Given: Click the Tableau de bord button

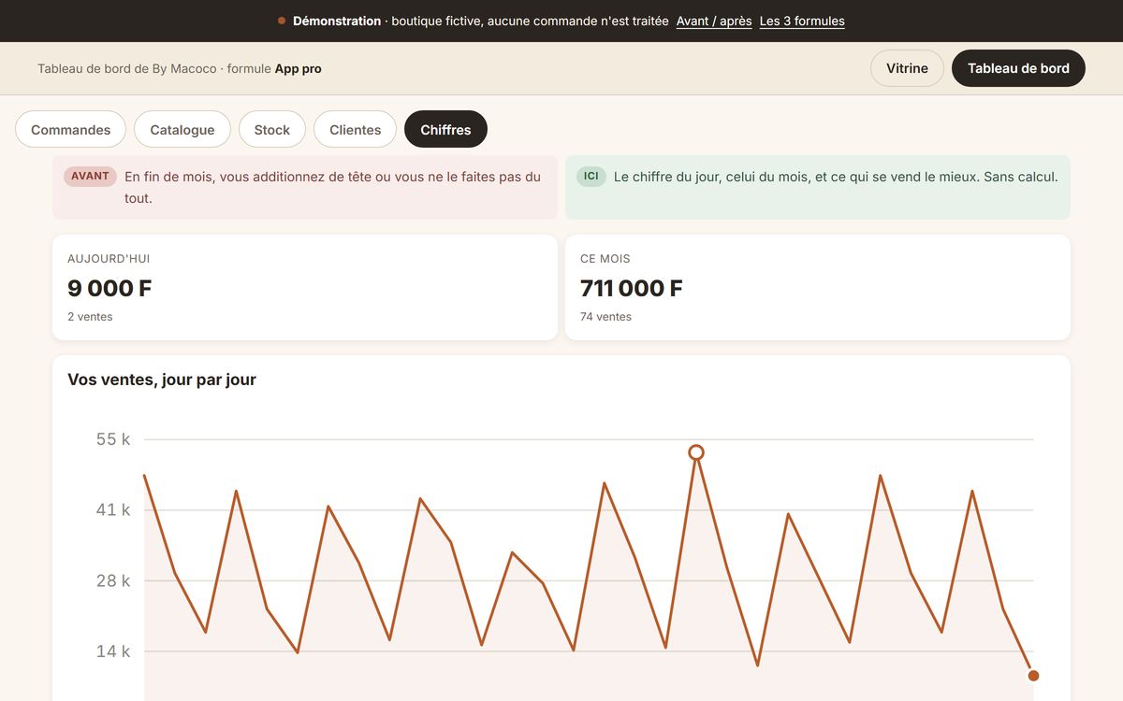Looking at the screenshot, I should tap(1018, 68).
